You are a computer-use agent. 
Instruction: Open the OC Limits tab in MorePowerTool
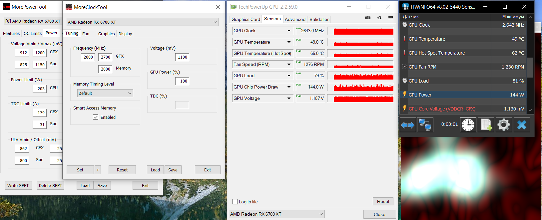(33, 33)
